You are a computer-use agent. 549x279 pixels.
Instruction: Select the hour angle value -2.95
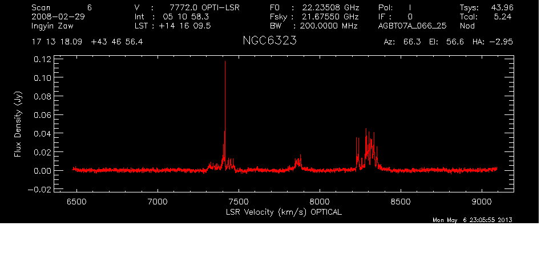[x=500, y=42]
